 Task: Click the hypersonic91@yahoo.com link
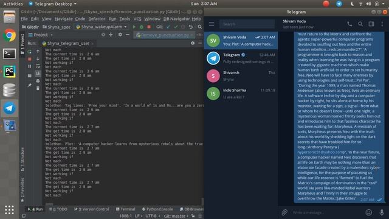320,152
